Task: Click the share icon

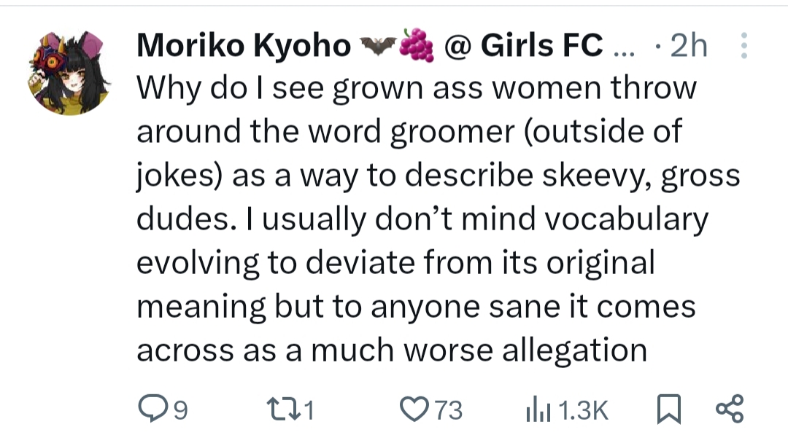Action: 730,409
